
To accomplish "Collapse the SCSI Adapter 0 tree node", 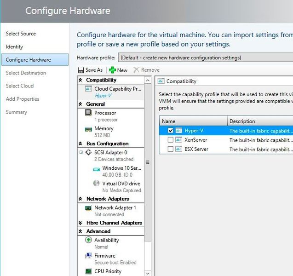I will (81, 152).
